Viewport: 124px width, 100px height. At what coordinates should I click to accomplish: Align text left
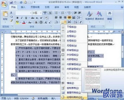(x=56, y=18)
